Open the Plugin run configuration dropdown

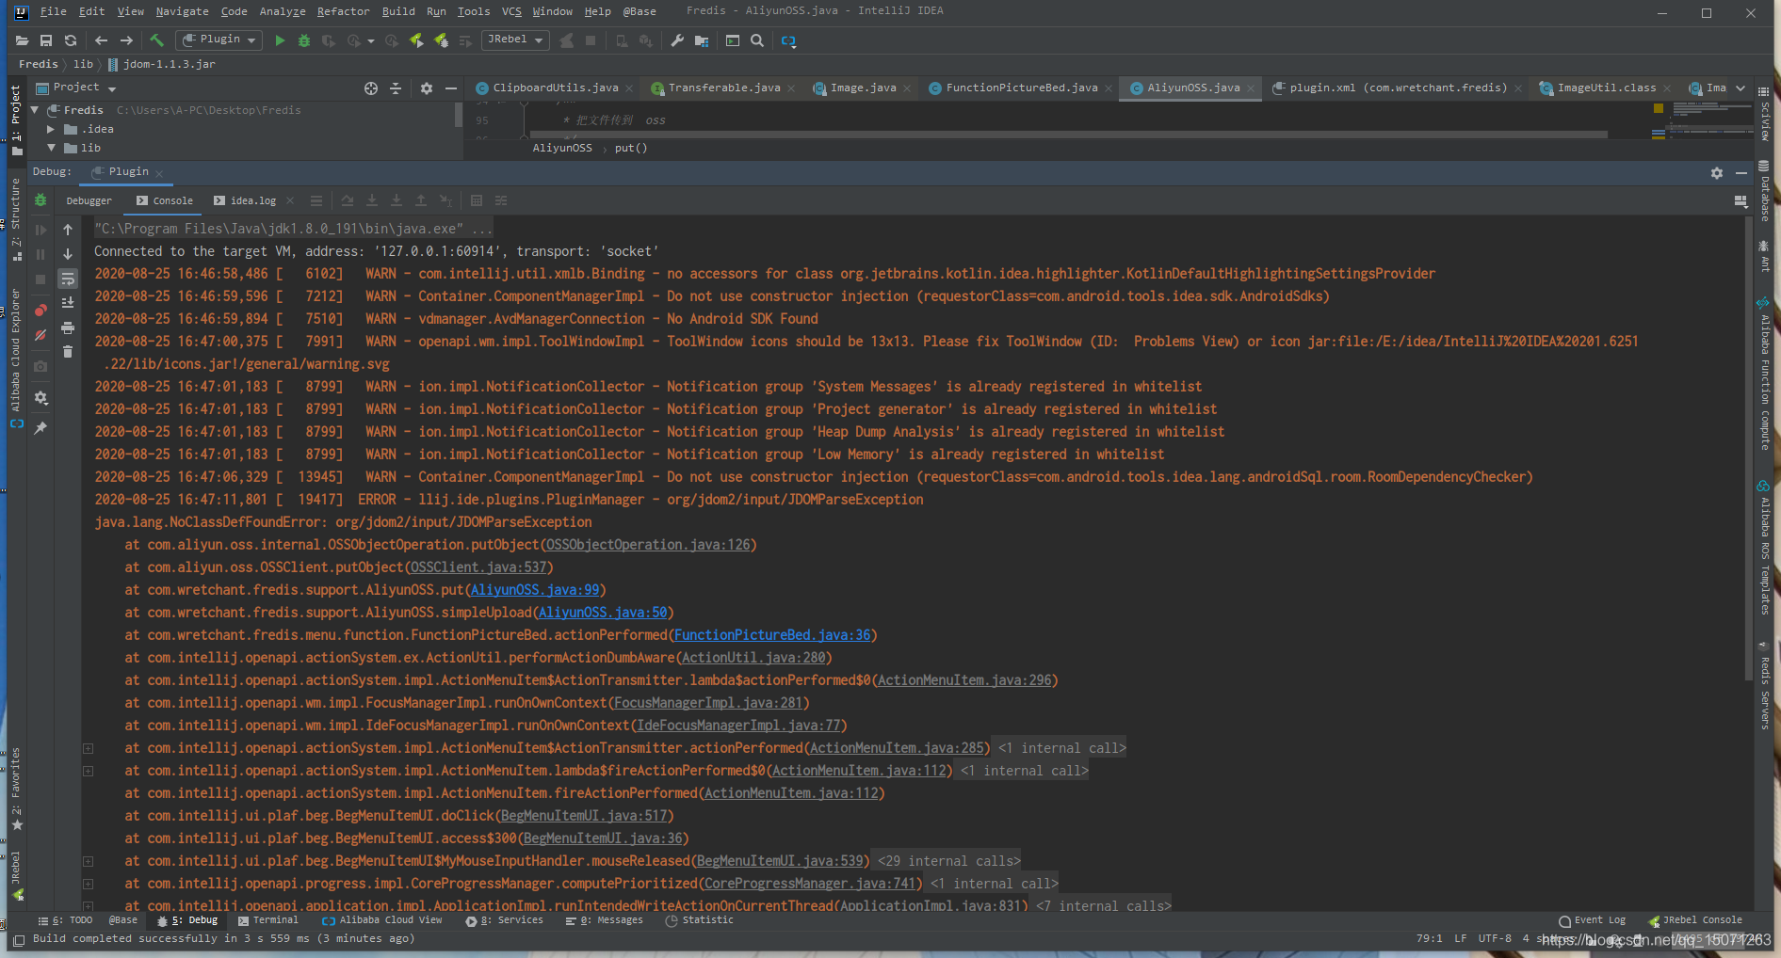click(219, 40)
